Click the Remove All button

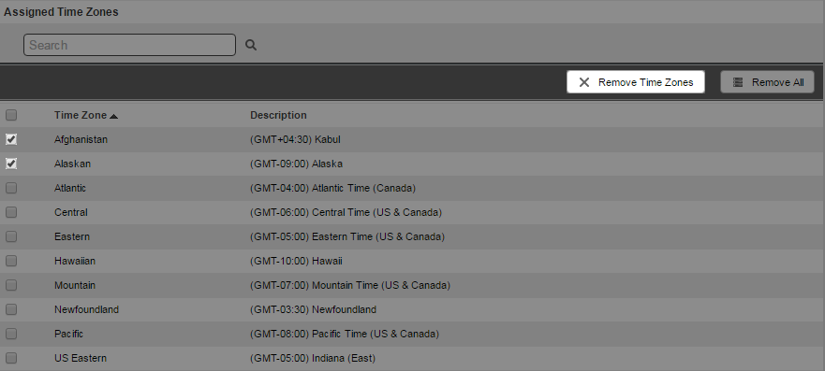click(x=767, y=82)
